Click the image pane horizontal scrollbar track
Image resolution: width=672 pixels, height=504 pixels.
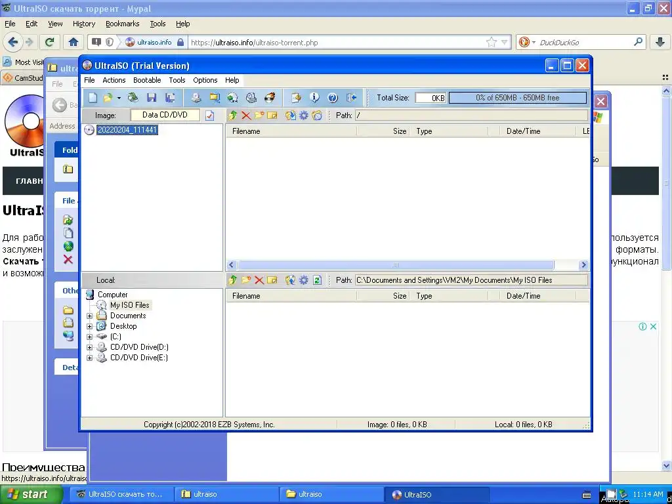396,265
